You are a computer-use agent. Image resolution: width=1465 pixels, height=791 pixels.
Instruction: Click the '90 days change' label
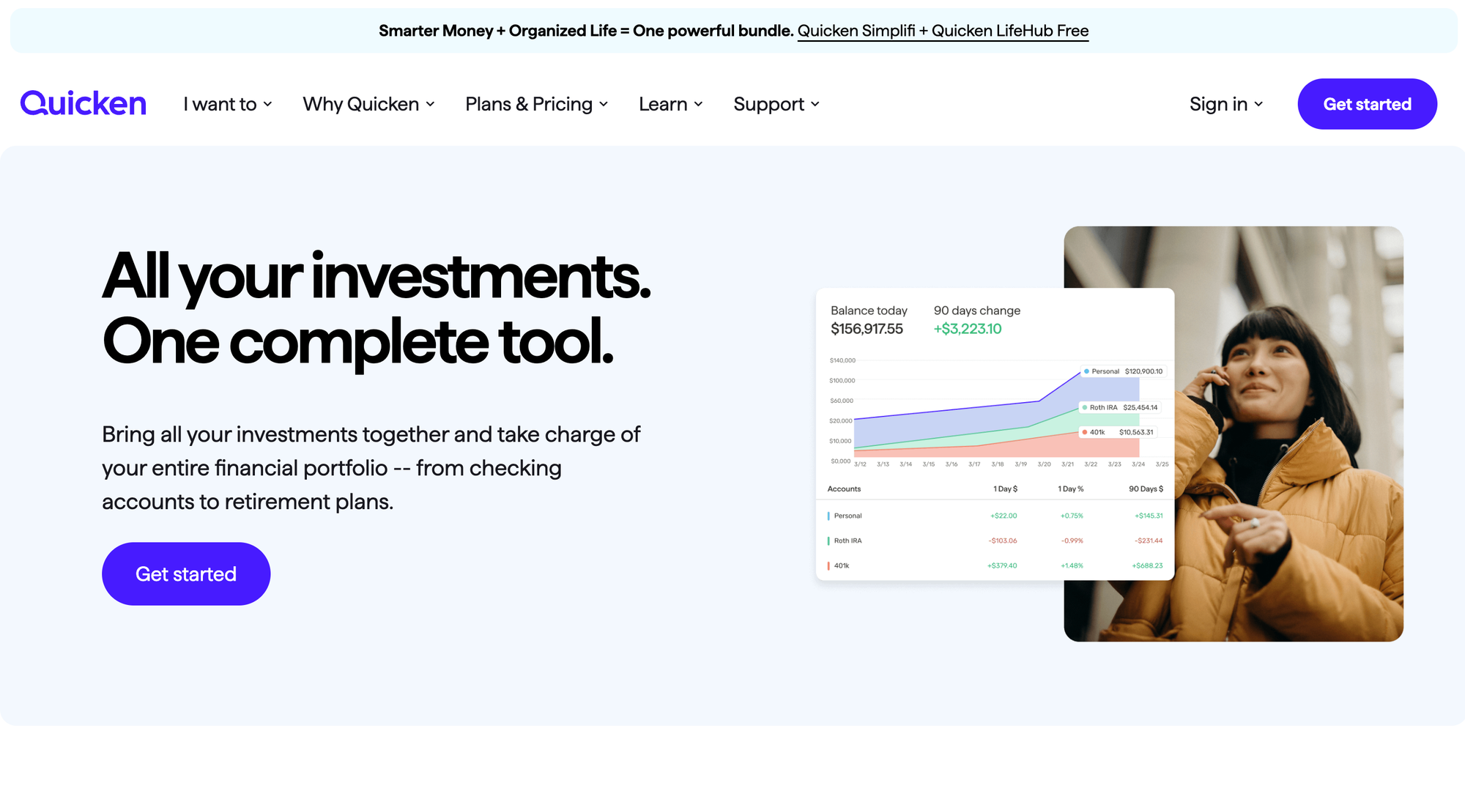[977, 311]
